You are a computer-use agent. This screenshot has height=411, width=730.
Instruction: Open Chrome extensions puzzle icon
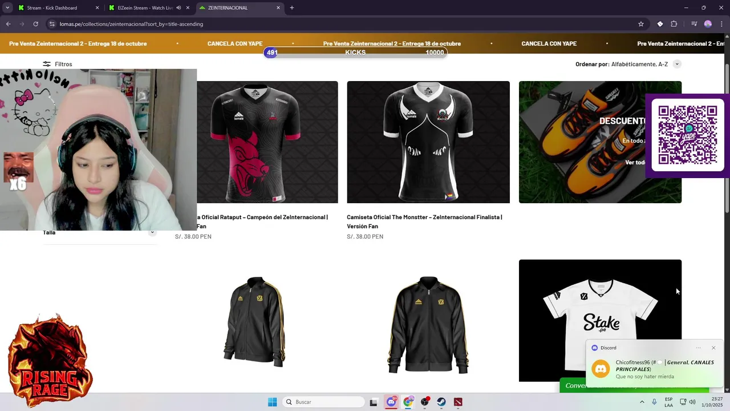674,24
